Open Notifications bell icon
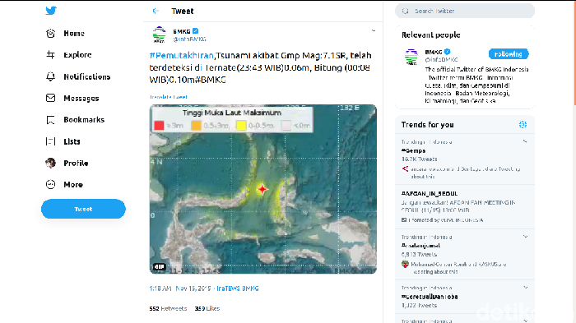This screenshot has height=323, width=576. coord(50,76)
